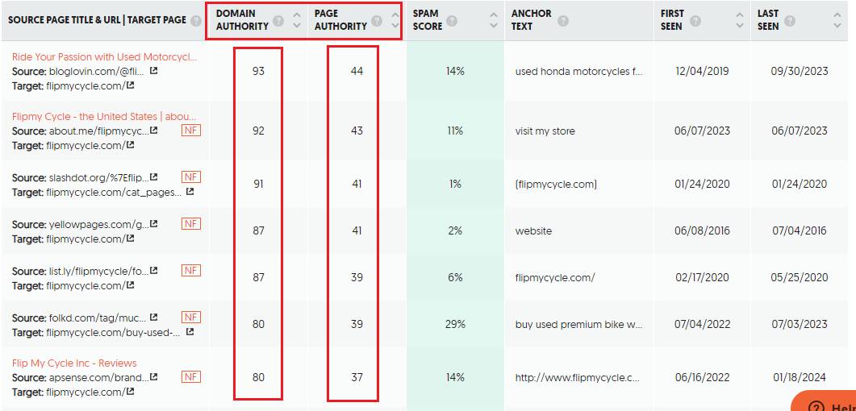Screen dimensions: 856x411
Task: Open slashdot.org source external link icon
Action: pyautogui.click(x=154, y=177)
